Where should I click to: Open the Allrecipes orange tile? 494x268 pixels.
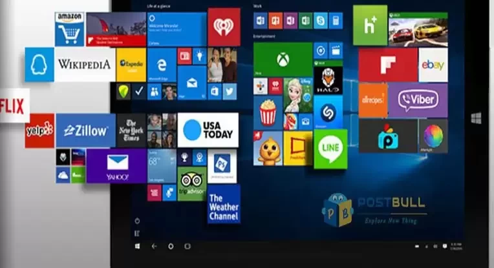click(373, 101)
